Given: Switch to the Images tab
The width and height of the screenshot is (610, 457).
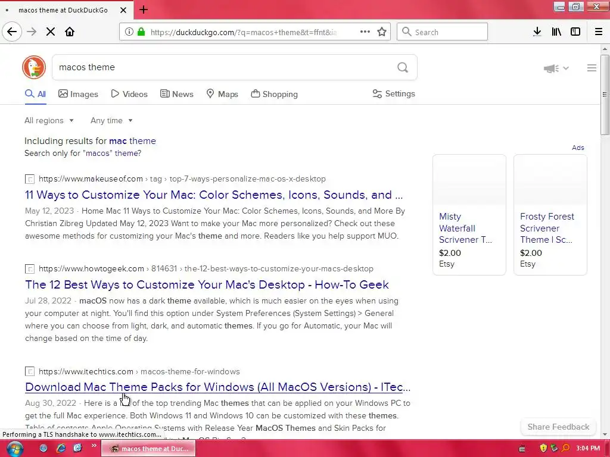Looking at the screenshot, I should (x=78, y=94).
